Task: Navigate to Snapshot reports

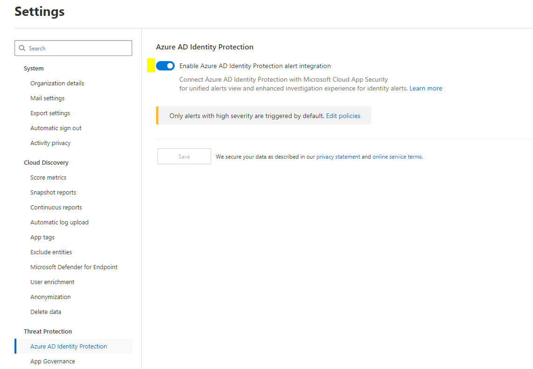Action: point(53,192)
